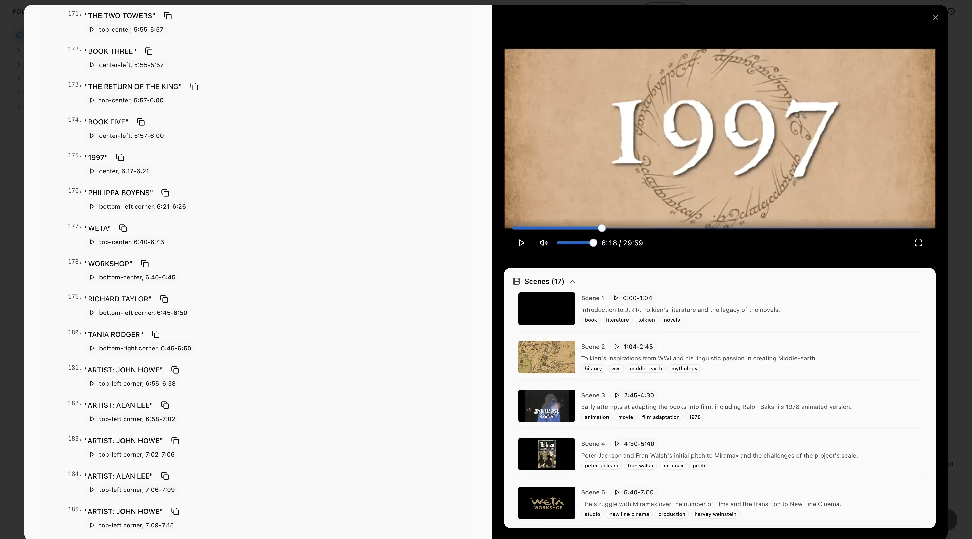This screenshot has width=972, height=539.
Task: Copy the "RICHARD TAYLOR" detected text
Action: [x=164, y=299]
